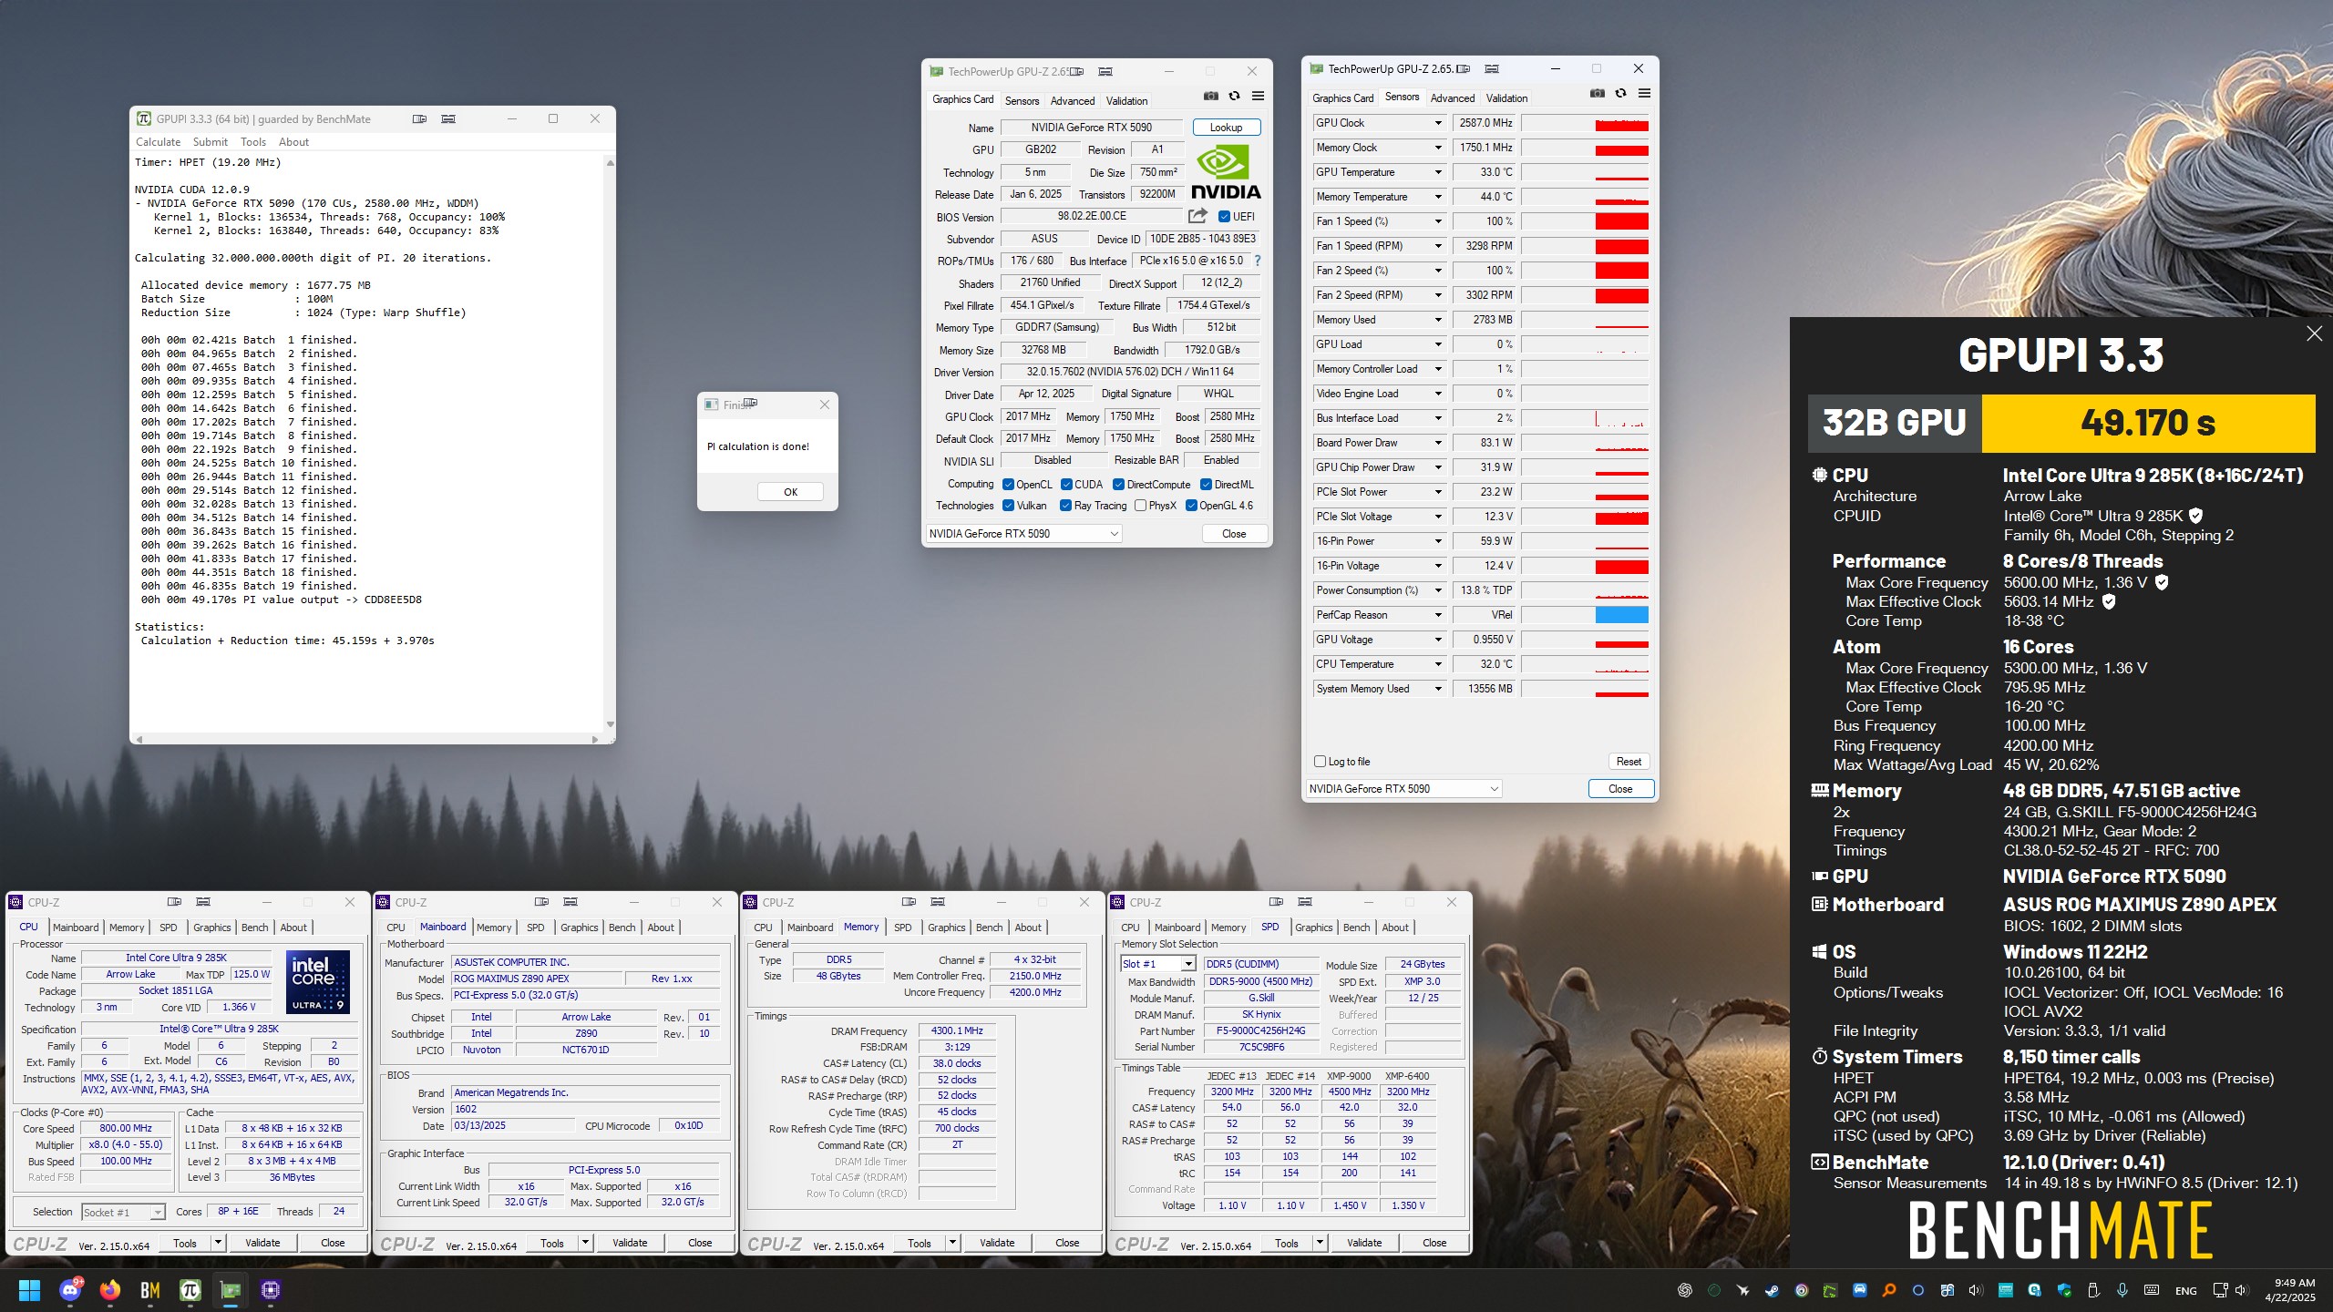Image resolution: width=2333 pixels, height=1312 pixels.
Task: Click the Intel Core Ultra 9 logo in CPU-Z
Action: click(318, 982)
